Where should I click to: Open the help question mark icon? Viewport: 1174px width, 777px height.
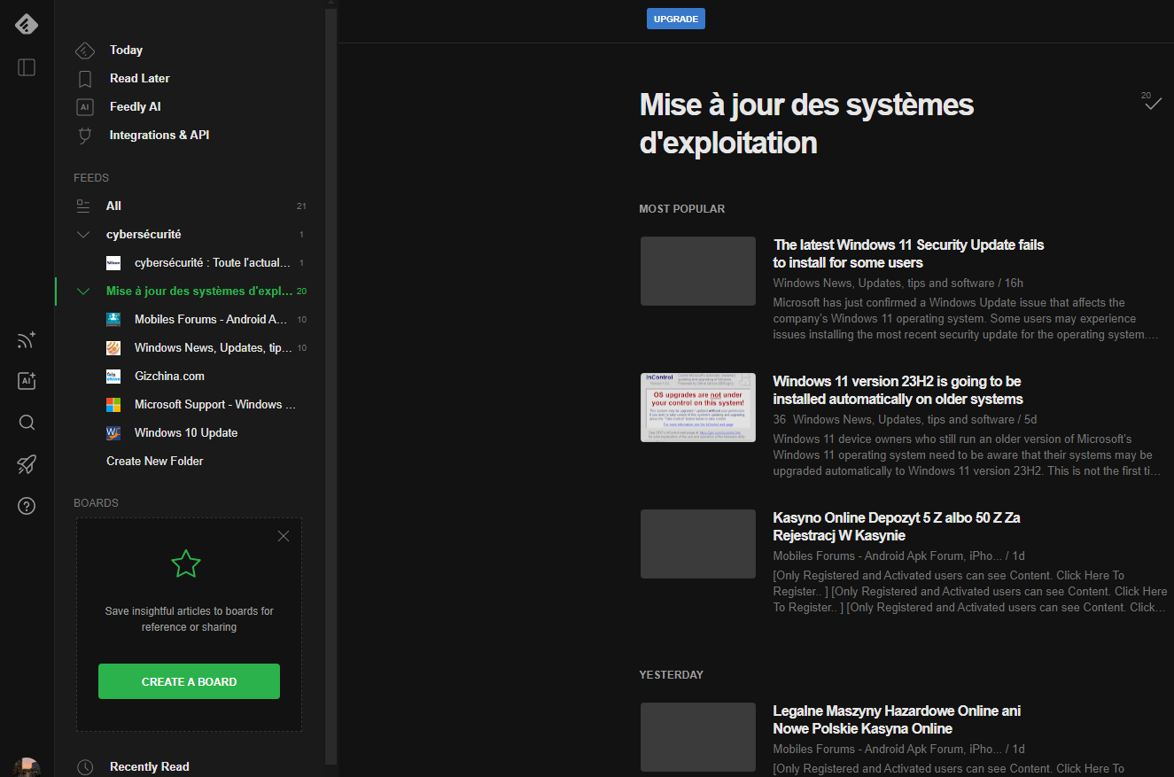point(27,506)
